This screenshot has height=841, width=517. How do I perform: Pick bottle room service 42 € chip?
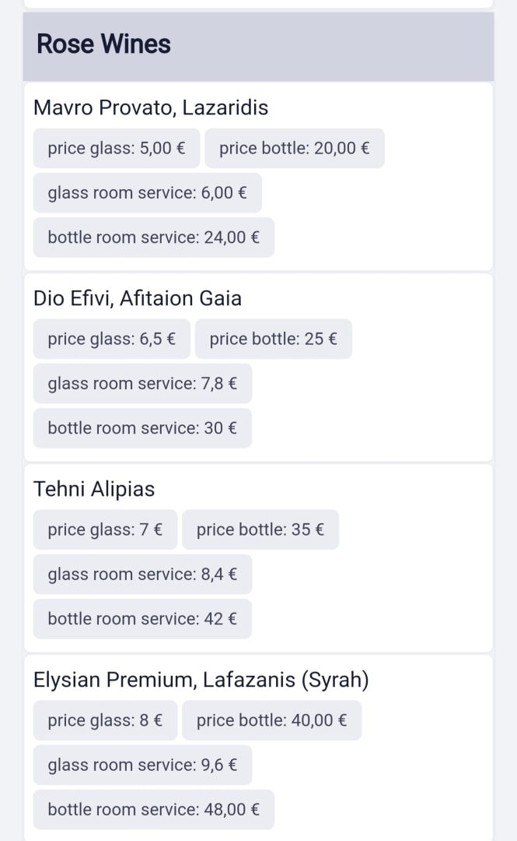click(x=142, y=618)
